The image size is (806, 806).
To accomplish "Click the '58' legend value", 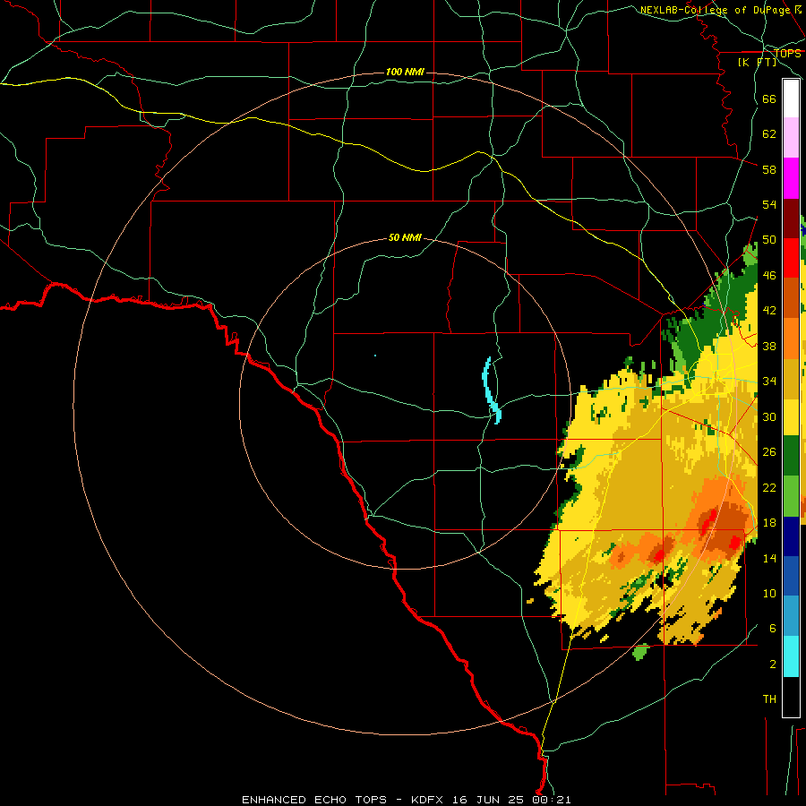I will pos(769,169).
